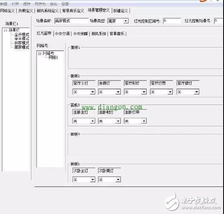Click the 主卧主灯 name field
Image resolution: width=224 pixels, height=214 pixels.
tap(84, 112)
